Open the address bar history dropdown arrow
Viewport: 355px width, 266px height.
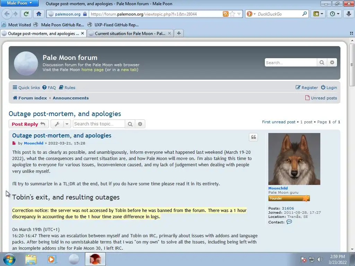tap(239, 14)
